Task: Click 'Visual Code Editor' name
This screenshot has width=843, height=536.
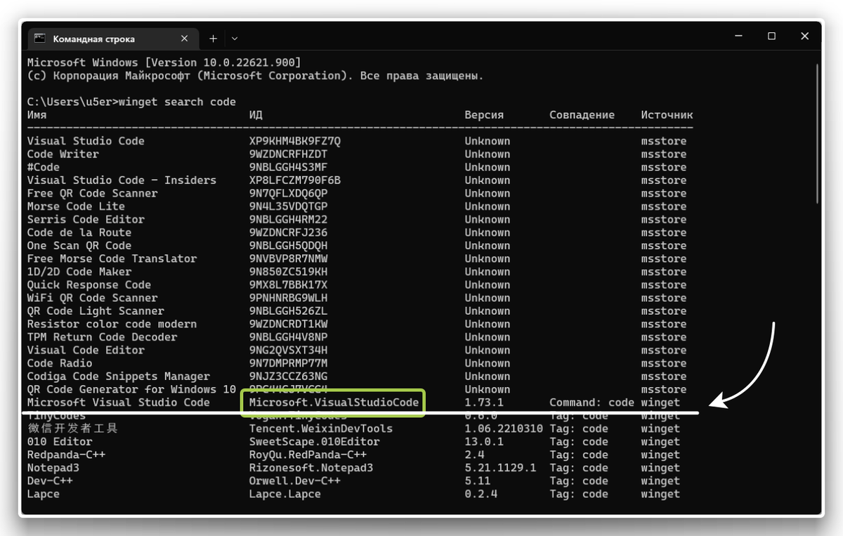Action: 86,350
